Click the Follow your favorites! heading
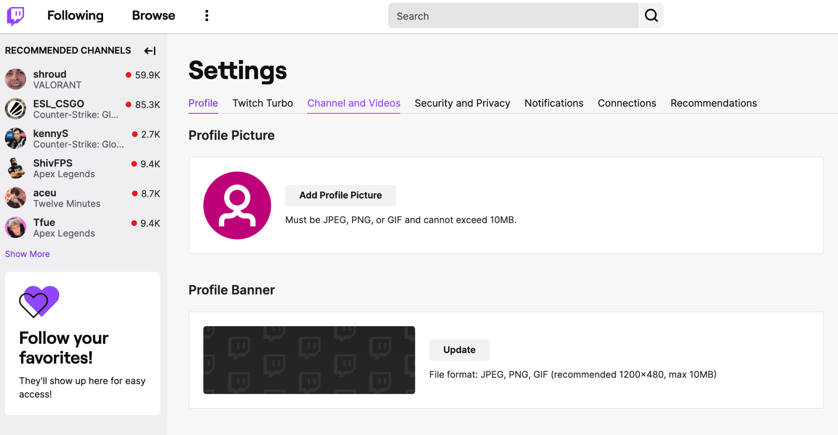838x435 pixels. tap(64, 348)
